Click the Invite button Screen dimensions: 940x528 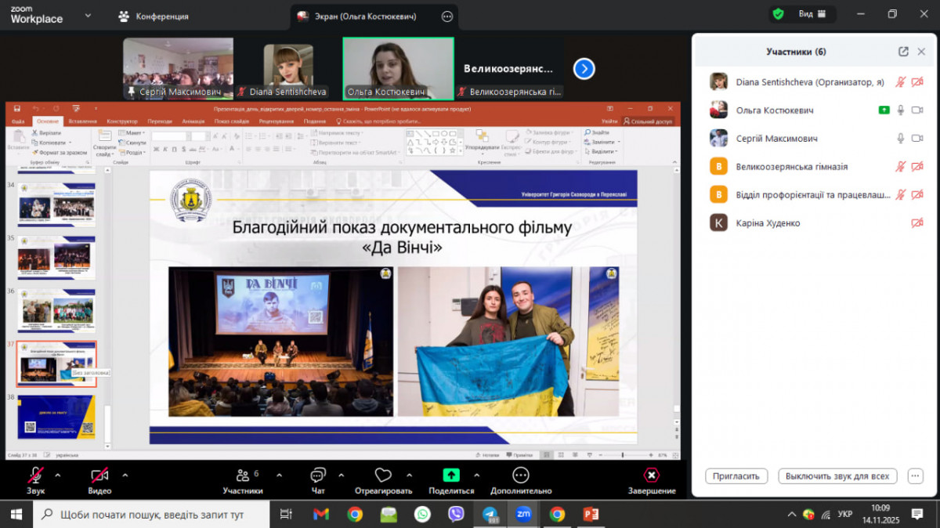pos(736,476)
